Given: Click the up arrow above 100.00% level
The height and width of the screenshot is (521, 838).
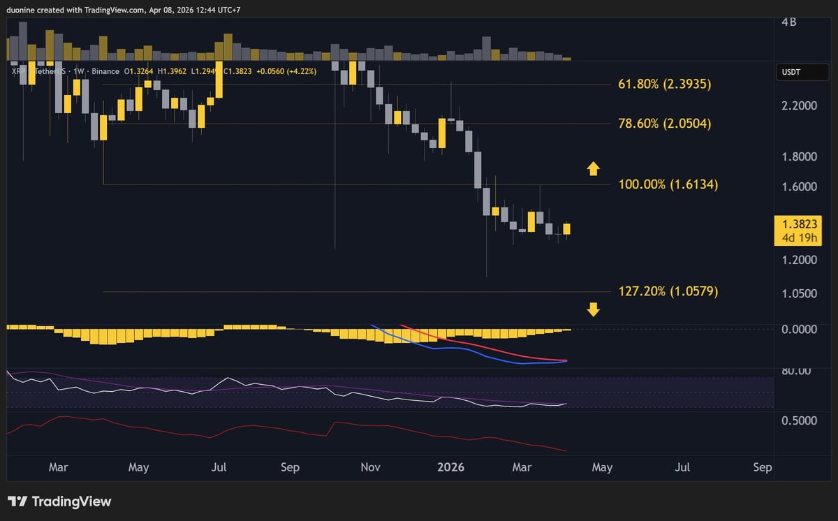Looking at the screenshot, I should (x=593, y=168).
